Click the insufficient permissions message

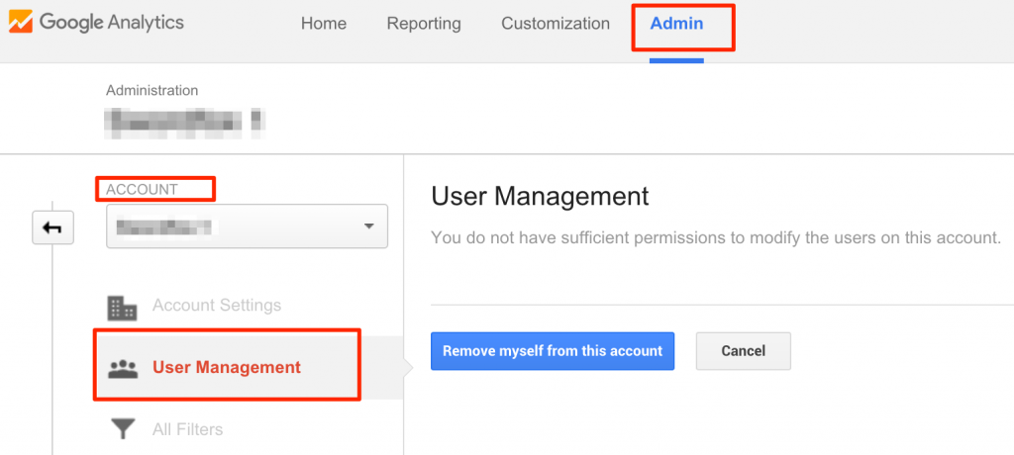(716, 237)
